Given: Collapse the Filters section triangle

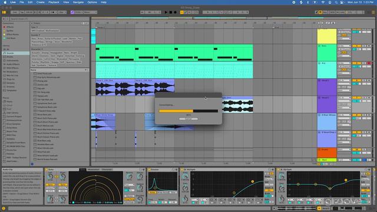Looking at the screenshot, I should [32, 24].
